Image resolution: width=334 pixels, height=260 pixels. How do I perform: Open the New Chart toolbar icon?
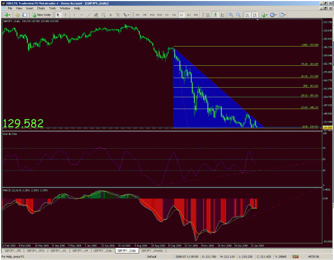(x=6, y=15)
